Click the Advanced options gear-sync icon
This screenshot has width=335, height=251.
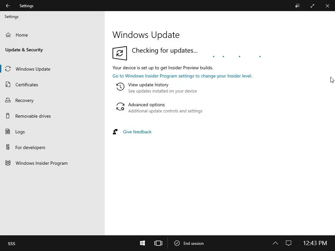point(120,107)
